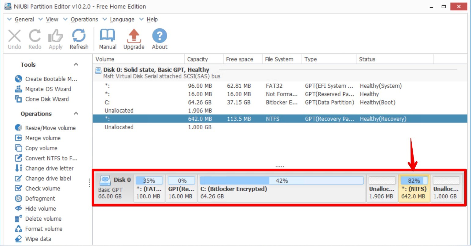Select the 1.906 MB Unallocated row
Viewport: 471px width, 246px height.
click(x=280, y=111)
